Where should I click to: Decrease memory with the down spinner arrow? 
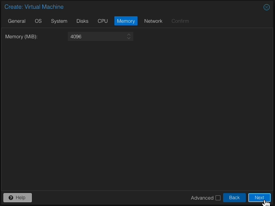129,38
